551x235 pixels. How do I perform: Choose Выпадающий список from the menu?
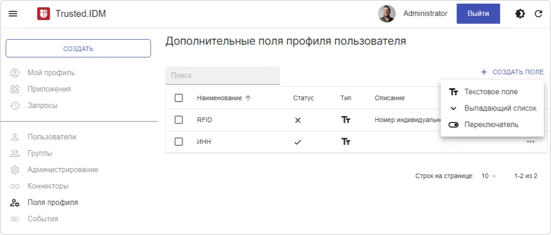click(x=492, y=108)
